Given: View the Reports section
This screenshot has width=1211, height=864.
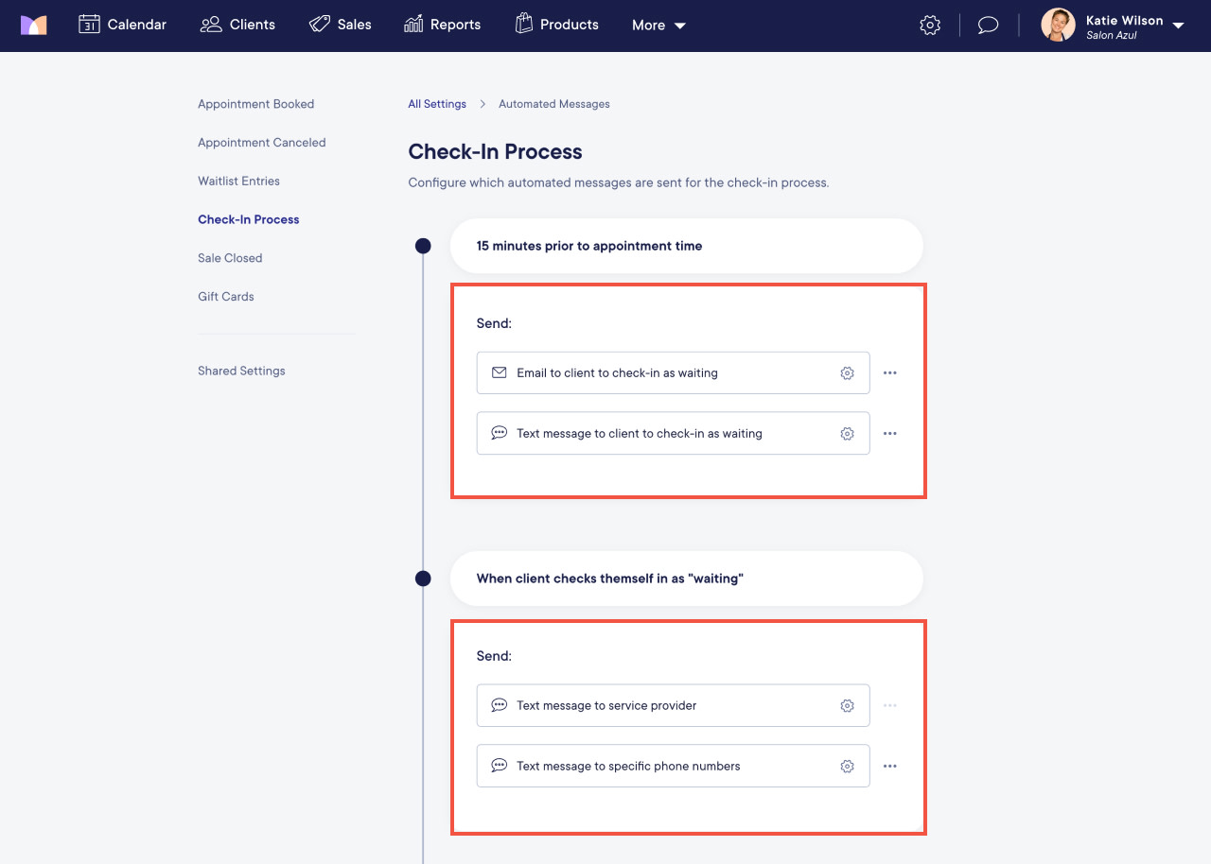Looking at the screenshot, I should pyautogui.click(x=442, y=25).
